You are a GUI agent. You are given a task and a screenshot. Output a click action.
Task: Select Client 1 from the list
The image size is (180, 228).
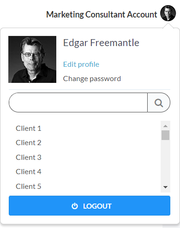(x=29, y=129)
